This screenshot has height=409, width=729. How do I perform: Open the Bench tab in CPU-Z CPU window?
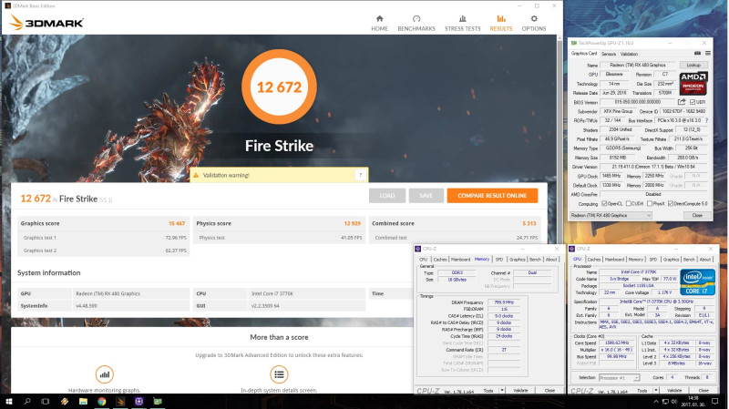(689, 260)
